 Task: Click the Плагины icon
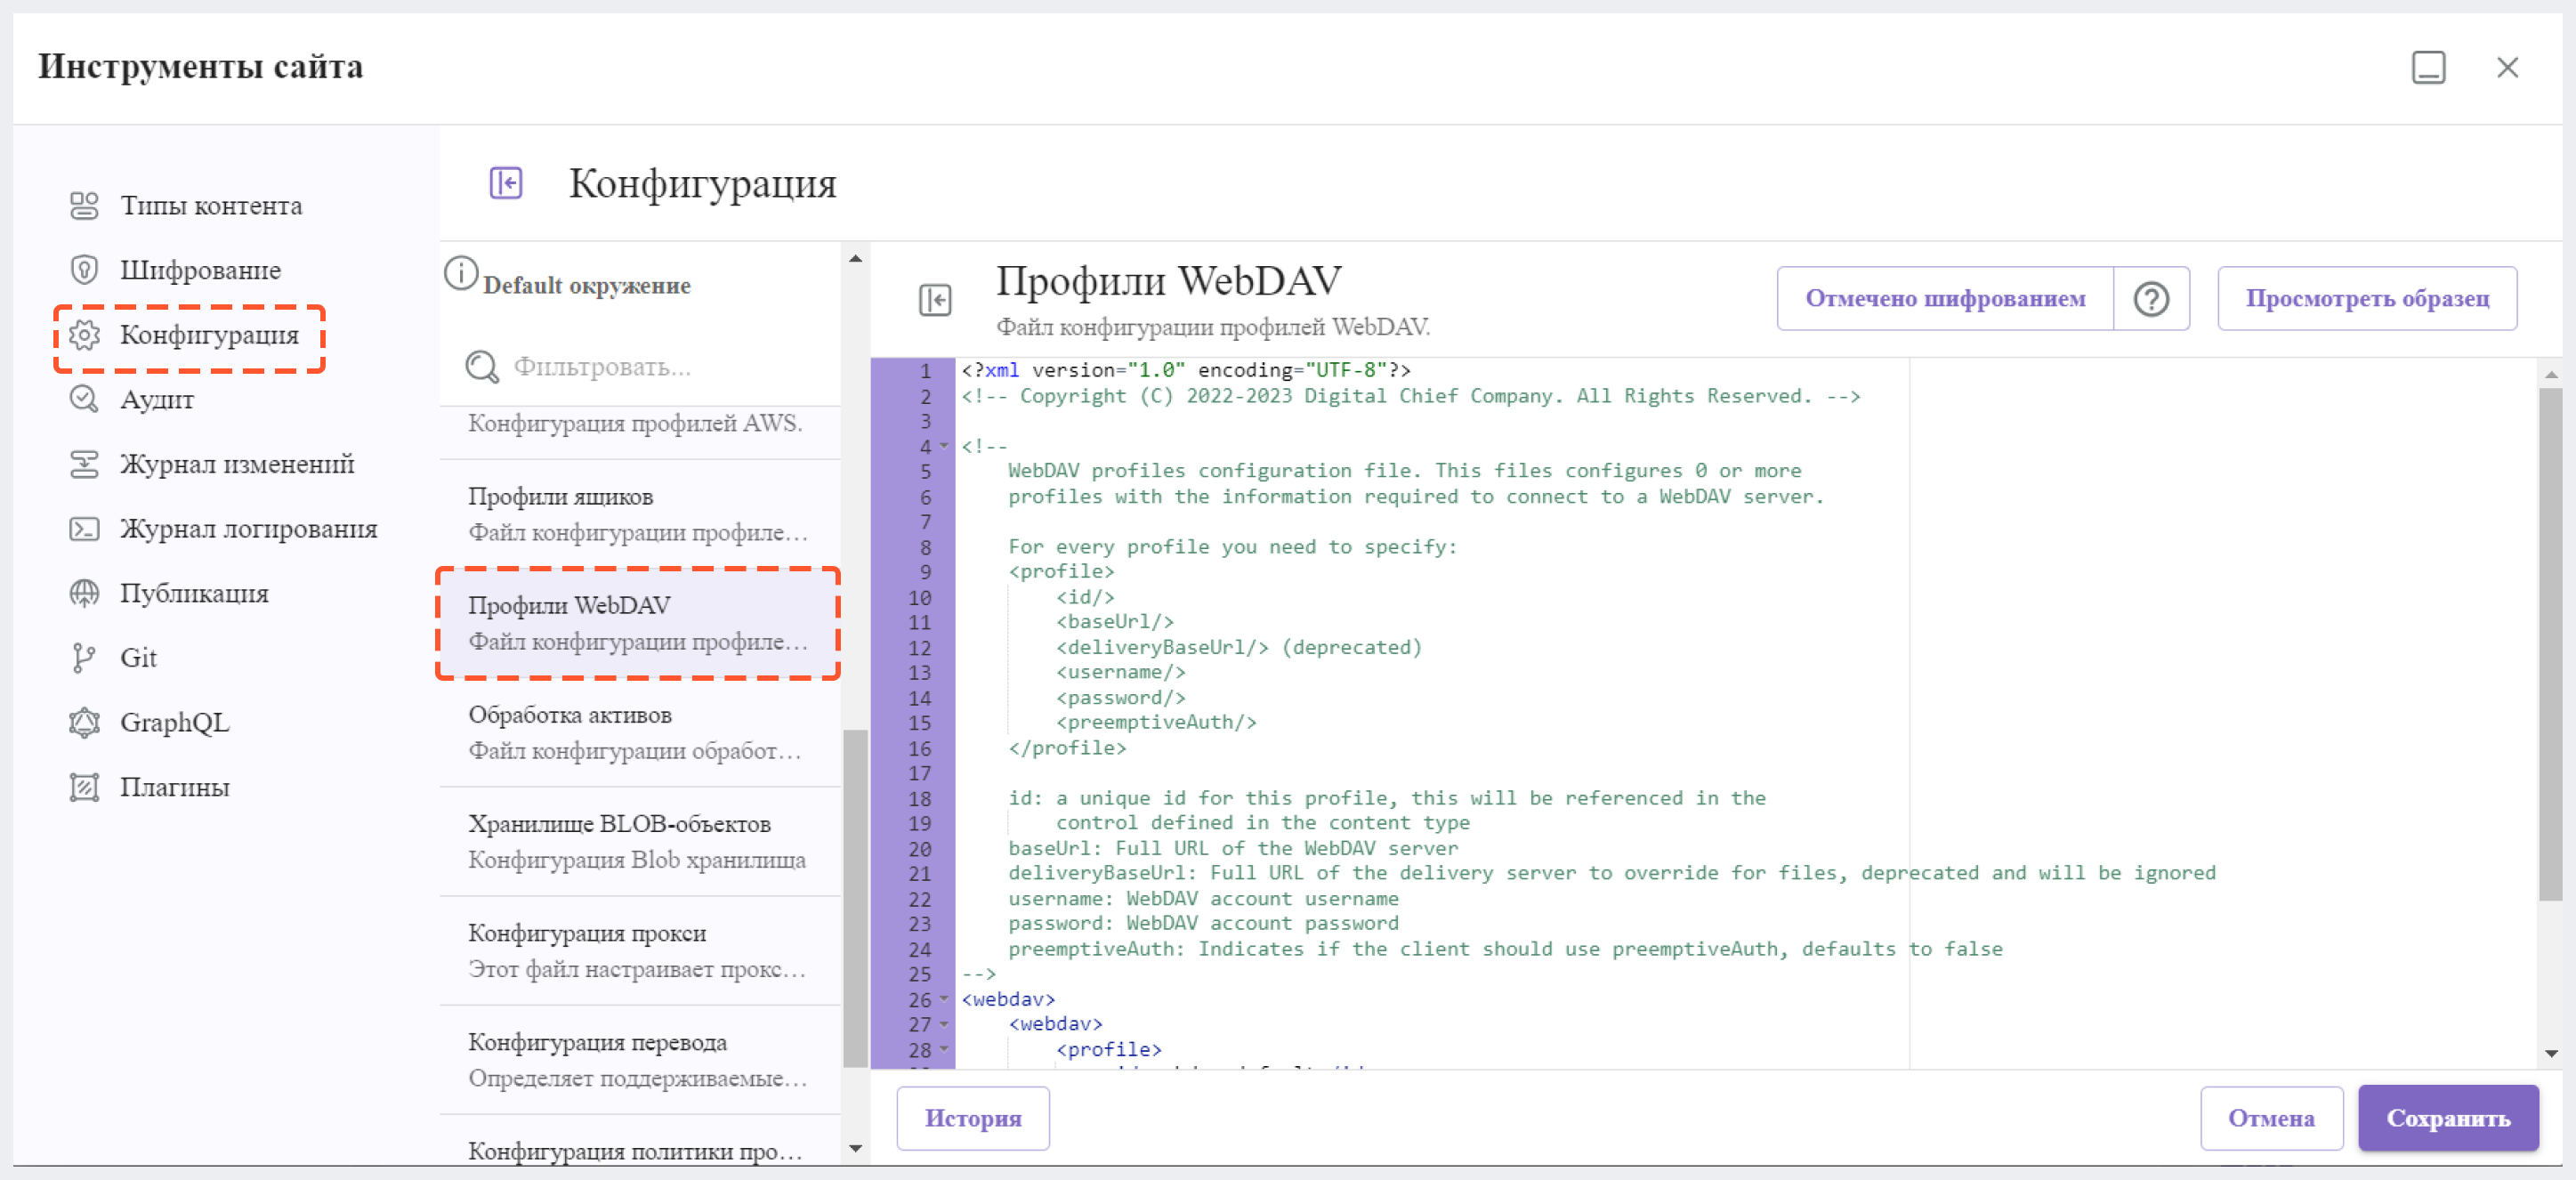pos(84,787)
